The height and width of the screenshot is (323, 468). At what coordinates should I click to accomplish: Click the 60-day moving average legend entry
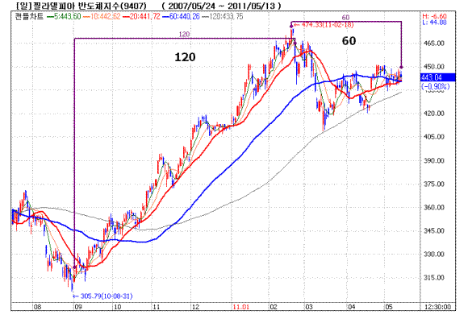click(181, 16)
